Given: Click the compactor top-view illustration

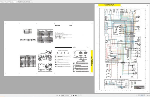Looking at the screenshot, I should tap(45, 67).
